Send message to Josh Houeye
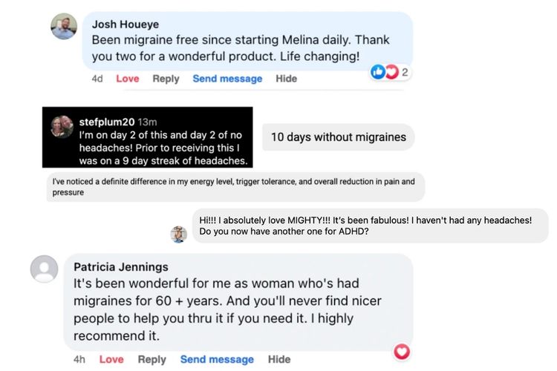This screenshot has height=371, width=557. [227, 79]
